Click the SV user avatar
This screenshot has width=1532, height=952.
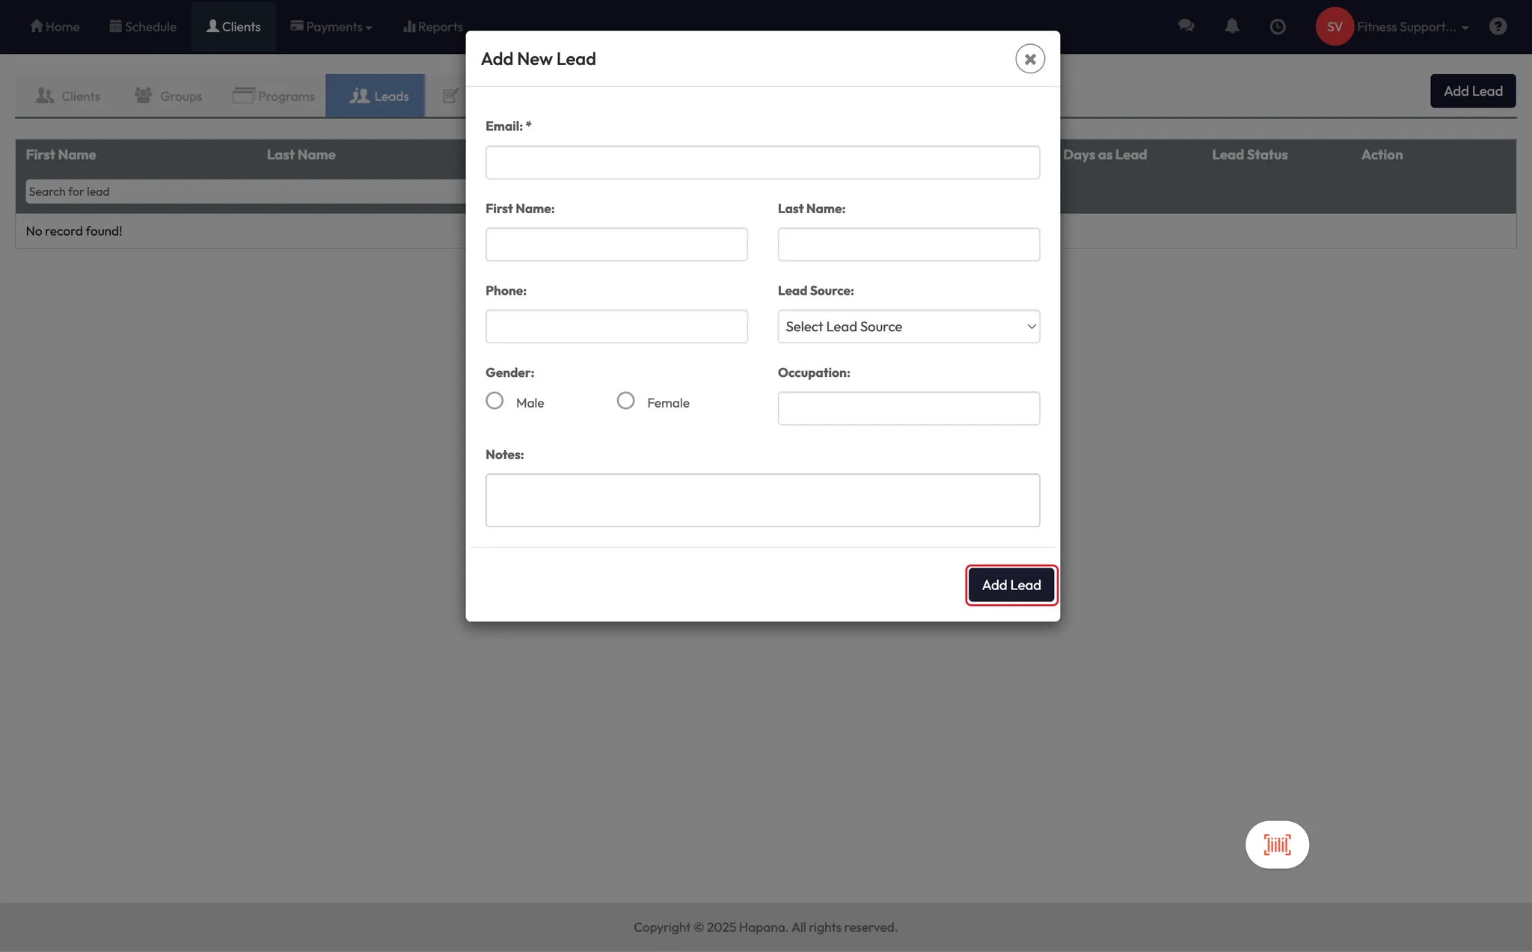coord(1335,27)
